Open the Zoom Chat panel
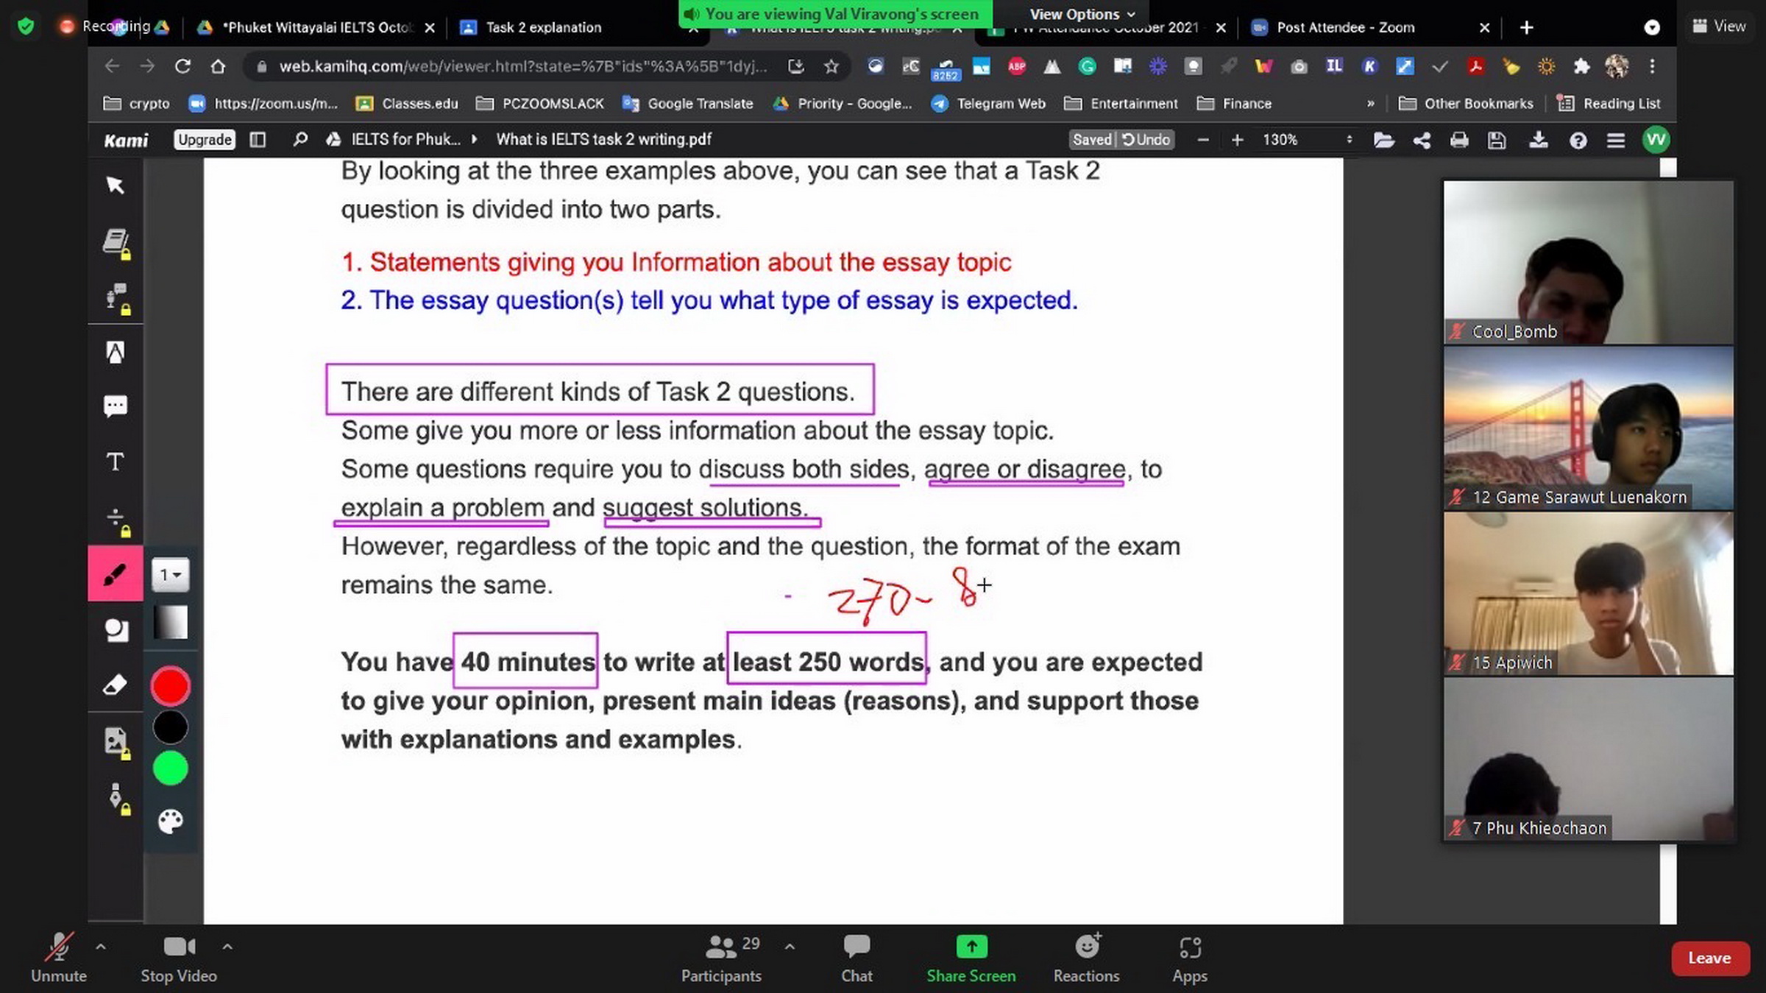Viewport: 1766px width, 993px height. [857, 957]
